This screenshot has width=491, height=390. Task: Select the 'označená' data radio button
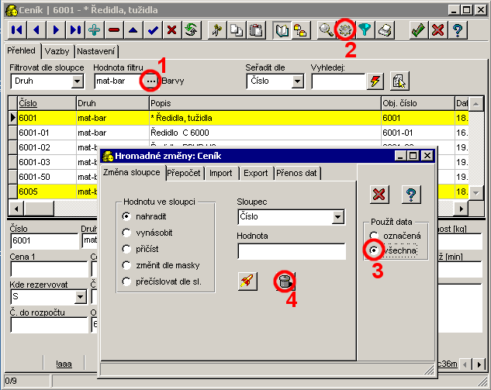point(375,236)
